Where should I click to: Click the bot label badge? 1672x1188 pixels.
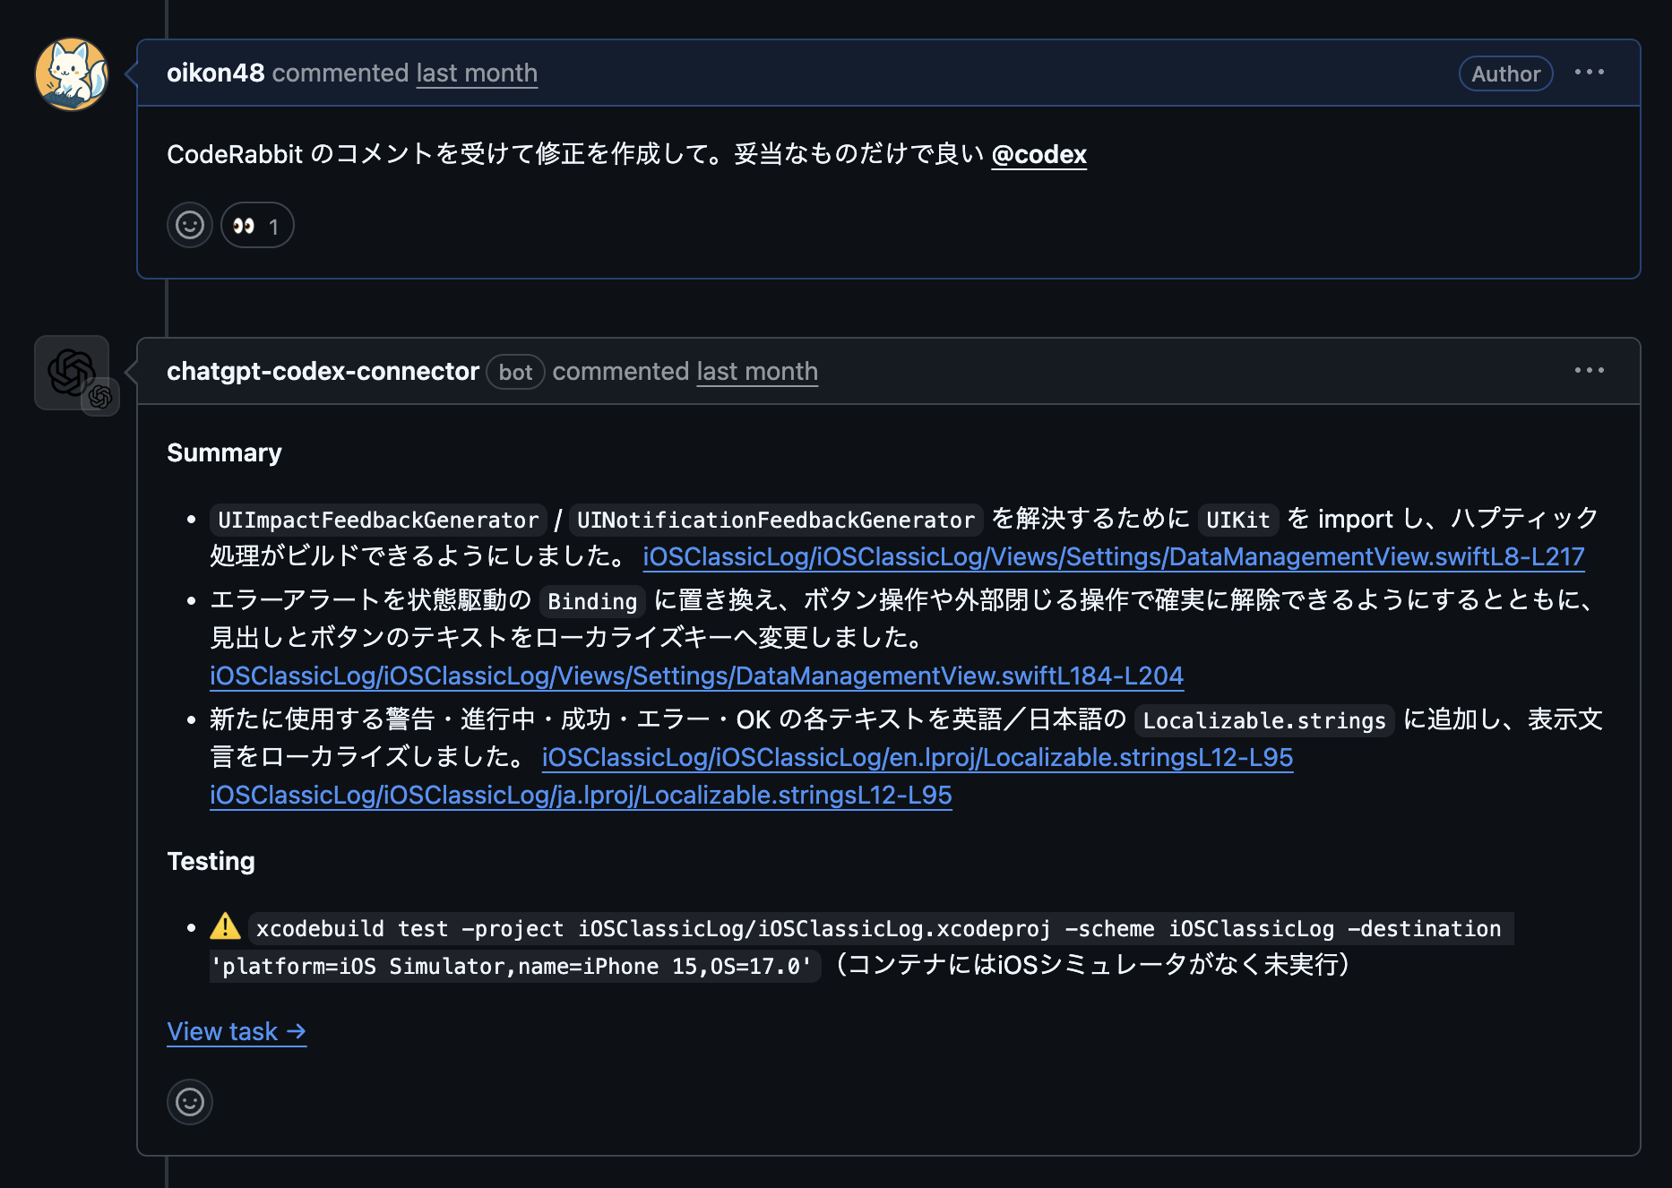515,373
